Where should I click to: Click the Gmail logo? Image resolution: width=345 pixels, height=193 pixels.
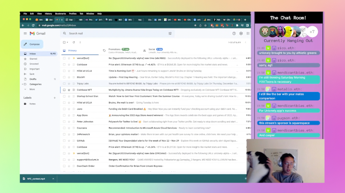pyautogui.click(x=38, y=33)
